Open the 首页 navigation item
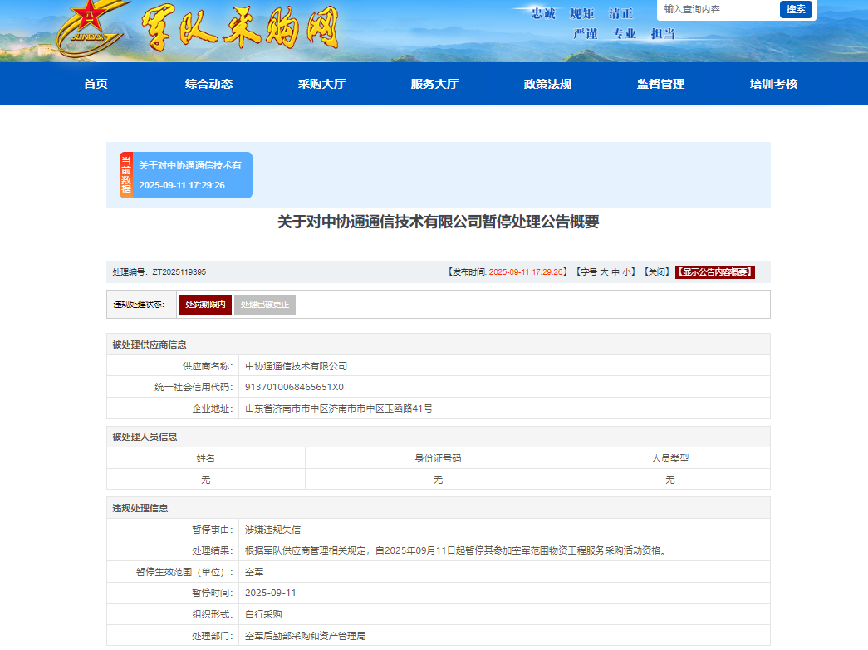 96,84
